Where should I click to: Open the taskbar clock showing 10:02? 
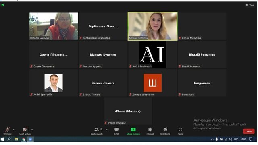tap(243, 139)
